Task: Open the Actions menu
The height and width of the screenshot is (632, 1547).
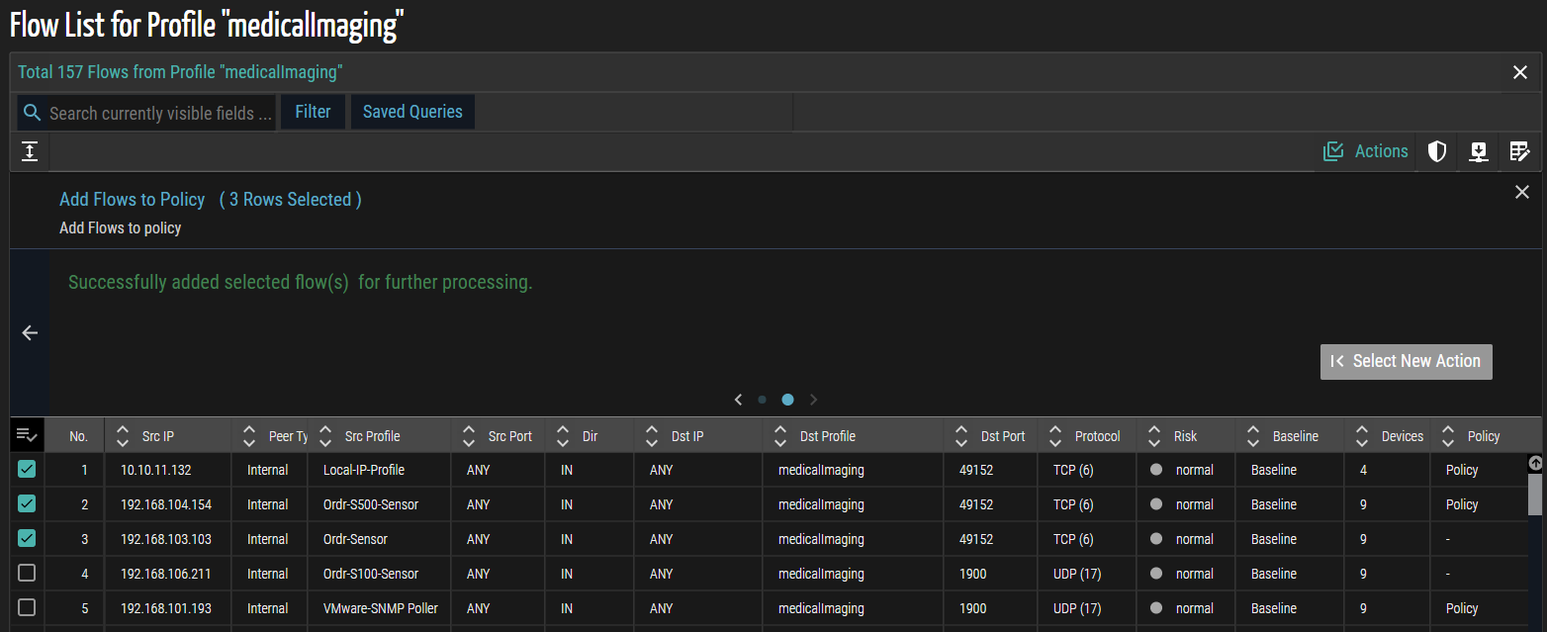Action: [1366, 151]
